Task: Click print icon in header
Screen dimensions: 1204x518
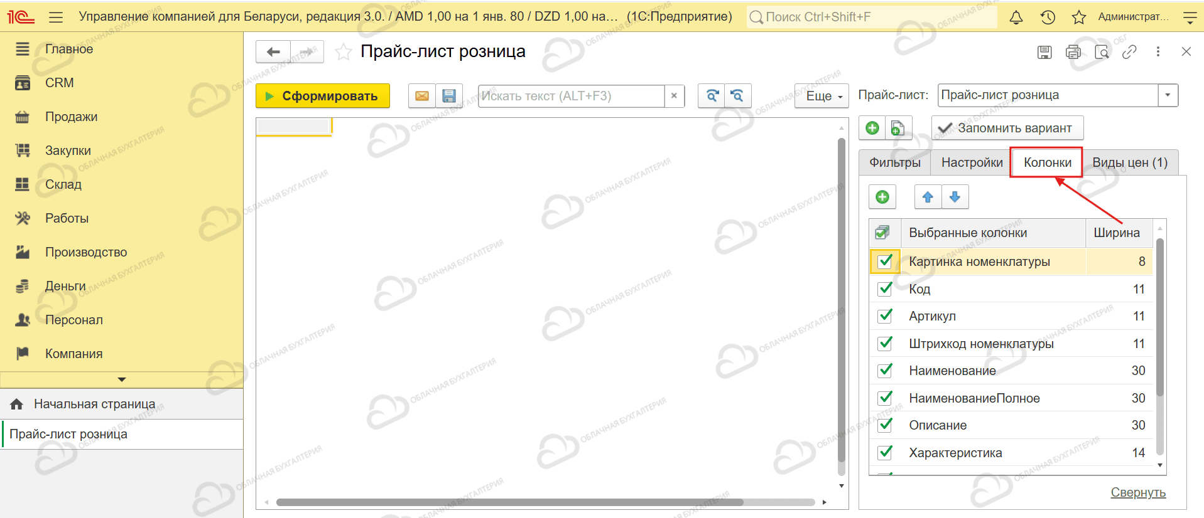Action: (x=1073, y=52)
